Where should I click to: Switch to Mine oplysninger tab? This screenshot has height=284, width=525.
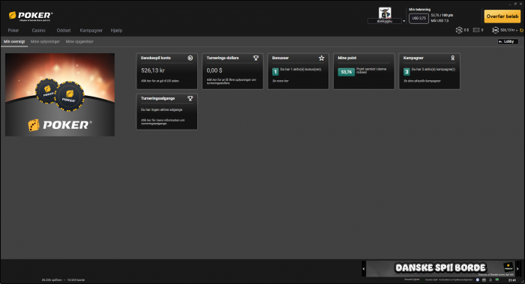45,41
